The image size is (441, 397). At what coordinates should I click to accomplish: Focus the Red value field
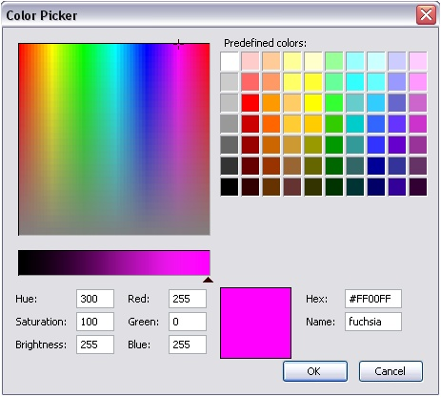tap(188, 299)
